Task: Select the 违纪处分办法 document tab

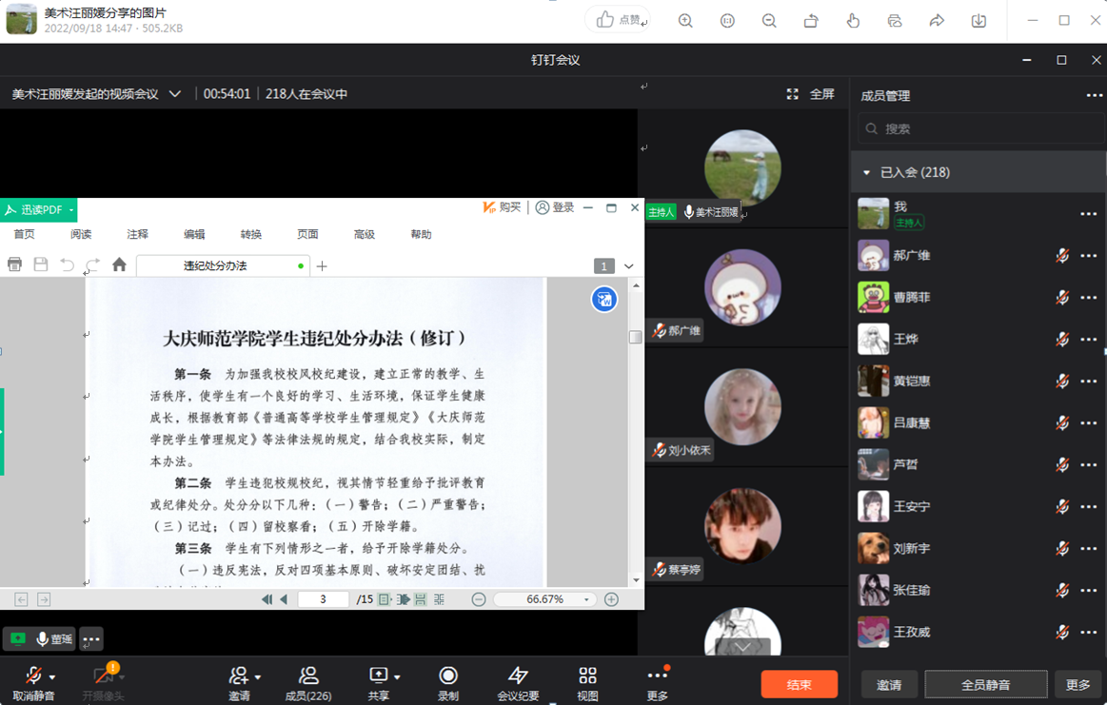Action: [215, 266]
